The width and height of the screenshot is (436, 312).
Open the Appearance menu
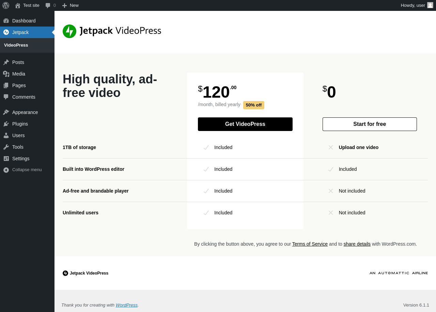[x=27, y=112]
